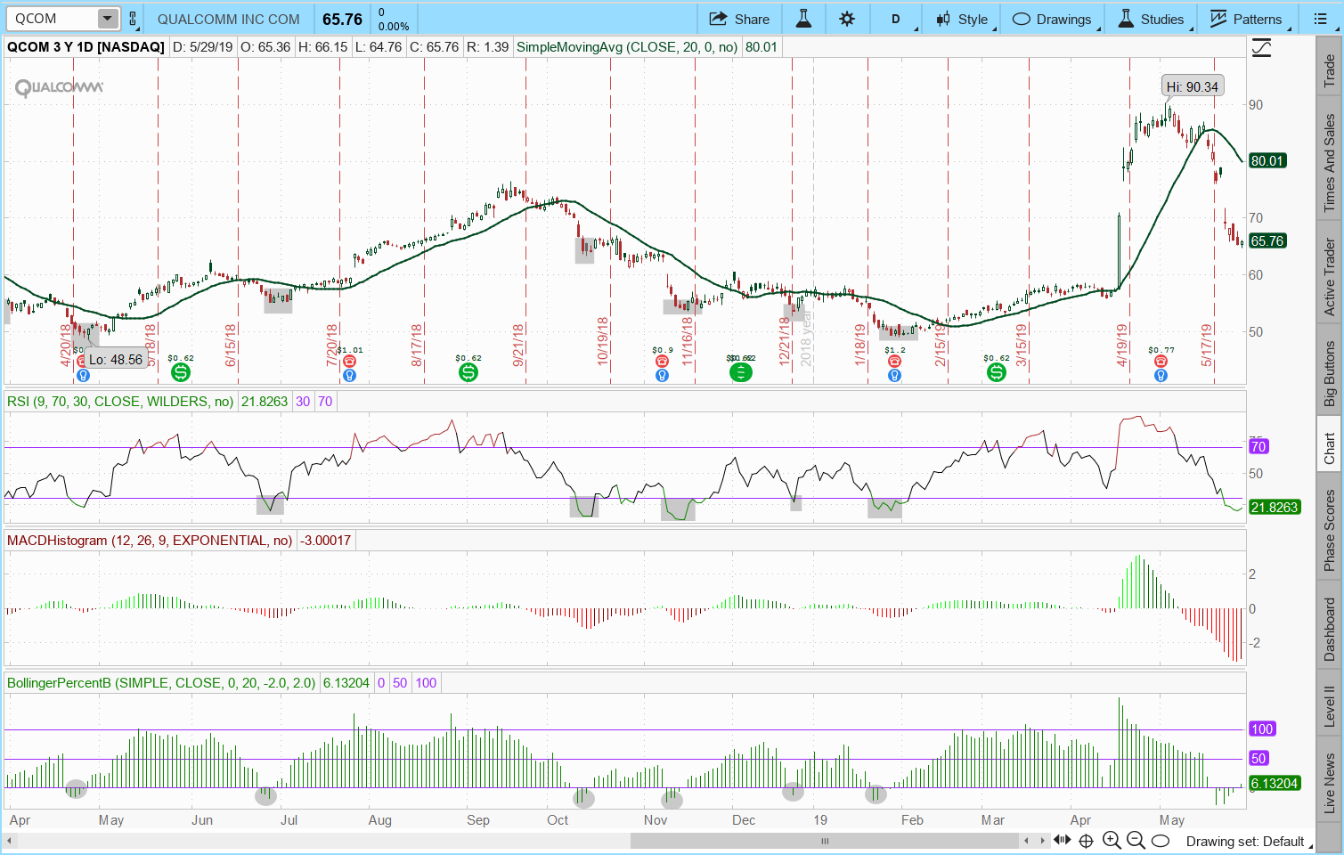The width and height of the screenshot is (1344, 855).
Task: Click the zoom in magnifier icon
Action: click(1111, 841)
